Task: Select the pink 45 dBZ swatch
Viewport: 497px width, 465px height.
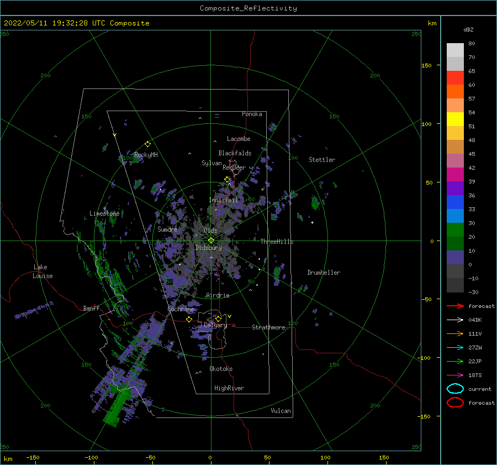Action: click(455, 160)
